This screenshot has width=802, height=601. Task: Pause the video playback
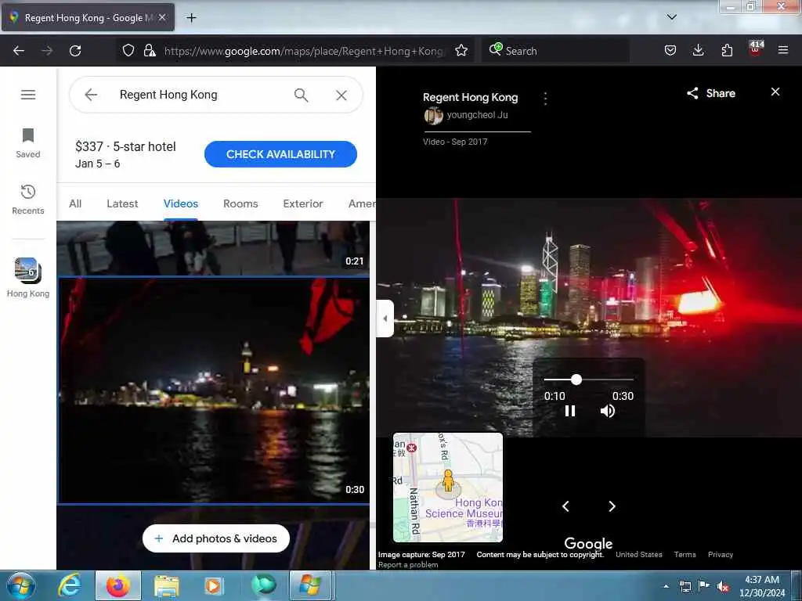click(x=570, y=411)
